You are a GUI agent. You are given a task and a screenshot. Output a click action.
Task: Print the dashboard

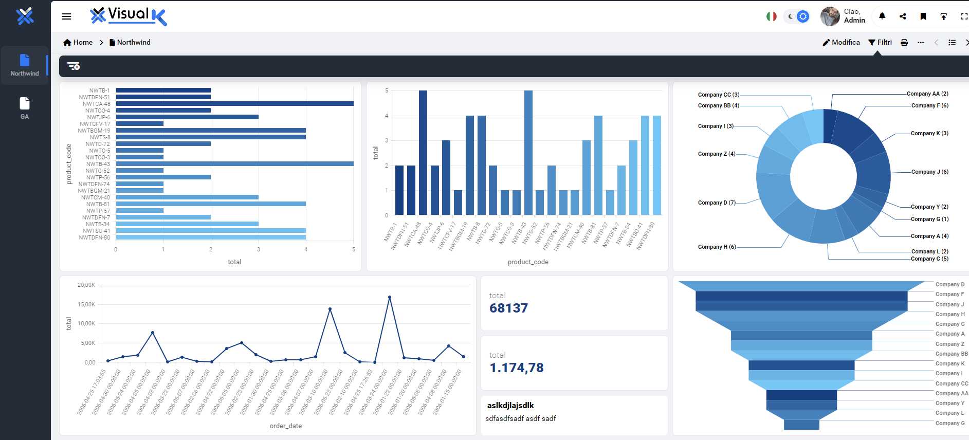click(x=904, y=43)
